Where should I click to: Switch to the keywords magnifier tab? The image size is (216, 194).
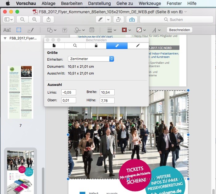tap(75, 46)
